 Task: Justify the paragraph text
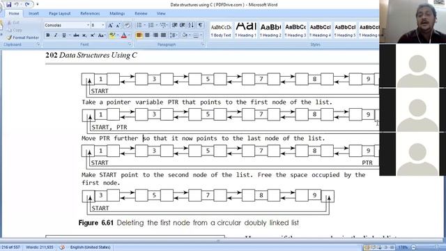[x=163, y=36]
